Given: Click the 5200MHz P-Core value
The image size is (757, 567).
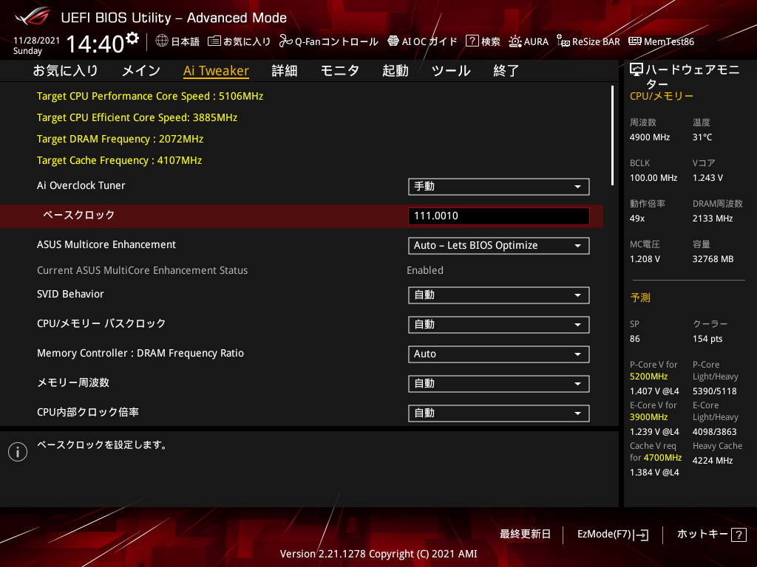Looking at the screenshot, I should click(649, 377).
